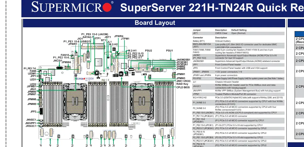304x147 pixels.
Task: Click the 'Jumper' column header
Action: (x=196, y=30)
